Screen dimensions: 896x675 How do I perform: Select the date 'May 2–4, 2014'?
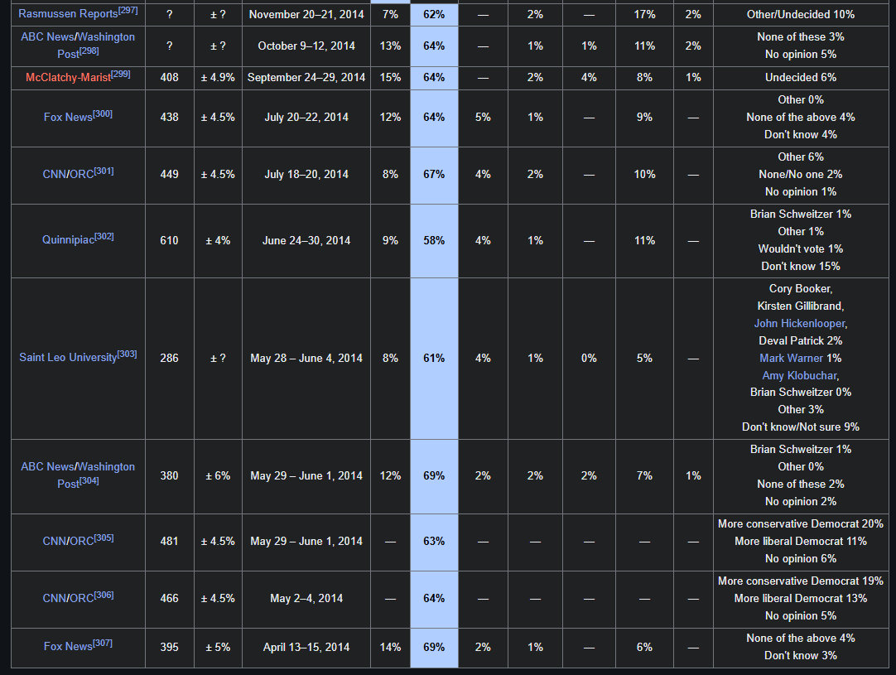pyautogui.click(x=306, y=599)
